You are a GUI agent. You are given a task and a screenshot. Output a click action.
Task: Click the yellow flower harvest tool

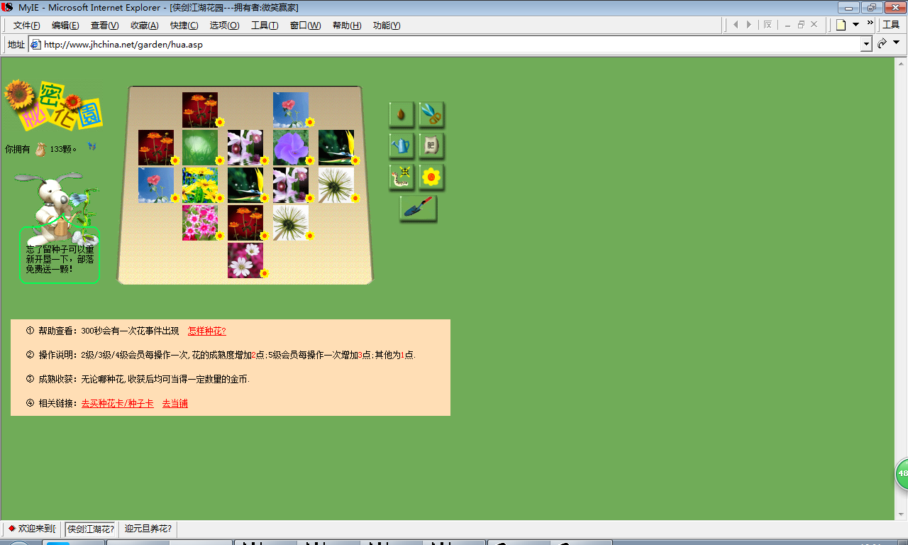point(431,177)
